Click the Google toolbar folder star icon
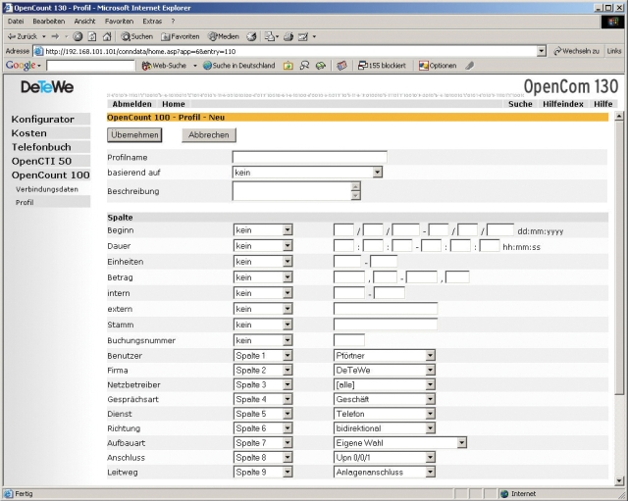Viewport: 628px width, 501px height. 288,66
